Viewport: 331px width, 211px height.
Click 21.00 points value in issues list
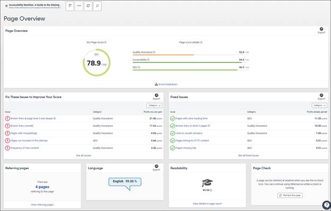click(156, 118)
